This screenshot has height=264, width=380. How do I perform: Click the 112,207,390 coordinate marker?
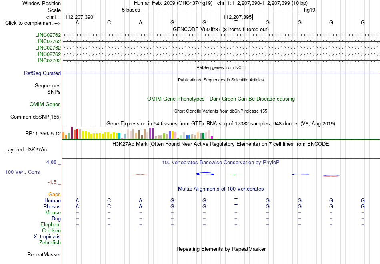(x=79, y=17)
